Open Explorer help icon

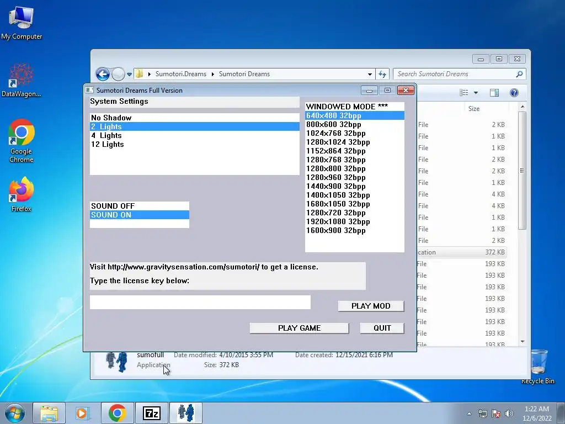pyautogui.click(x=514, y=93)
